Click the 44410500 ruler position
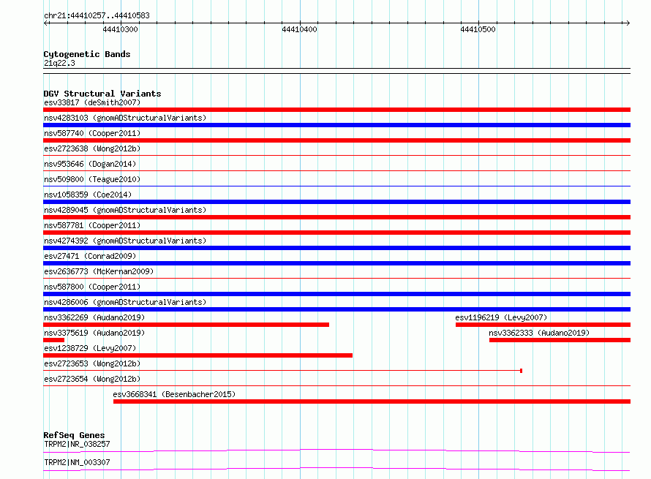 pyautogui.click(x=478, y=29)
